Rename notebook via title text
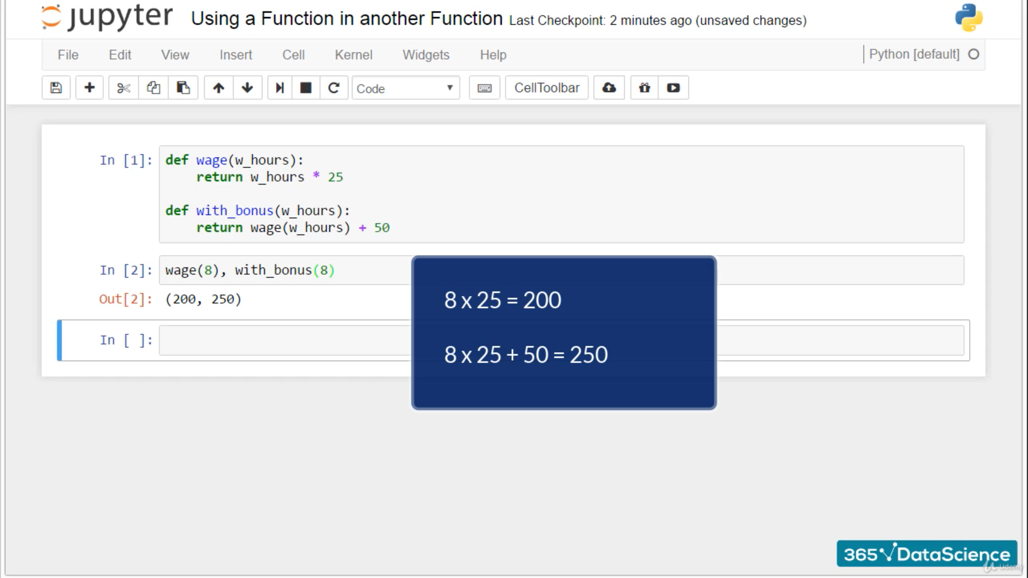Screen dimensions: 1028x578 pyautogui.click(x=346, y=19)
